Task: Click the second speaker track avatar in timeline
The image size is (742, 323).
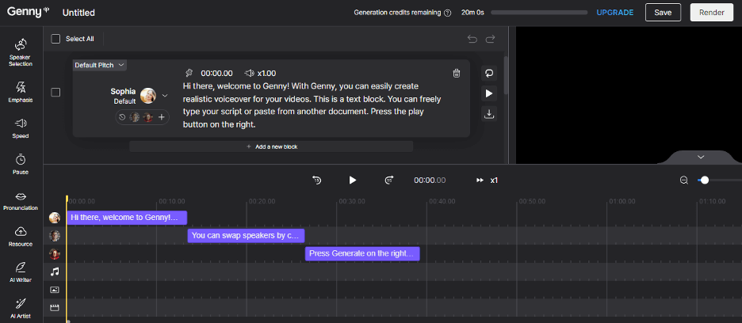Action: pyautogui.click(x=55, y=235)
